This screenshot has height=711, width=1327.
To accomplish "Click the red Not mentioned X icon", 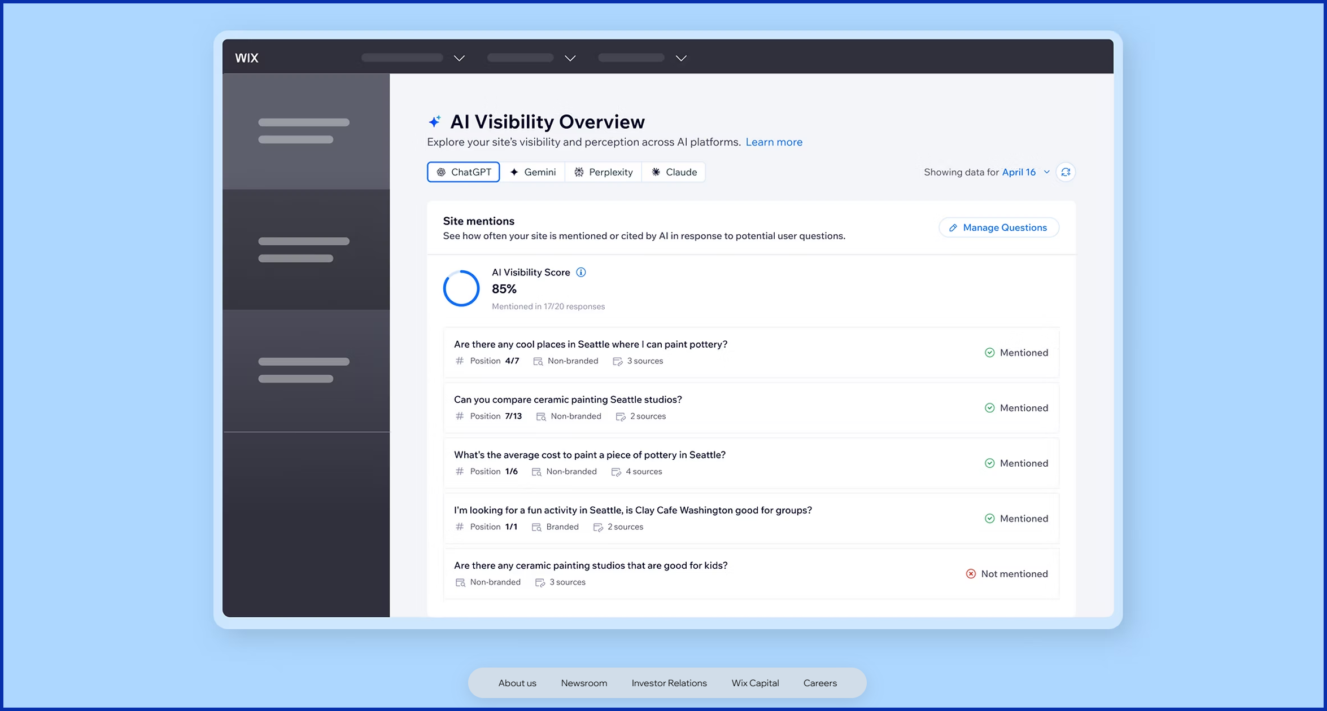I will (x=971, y=574).
